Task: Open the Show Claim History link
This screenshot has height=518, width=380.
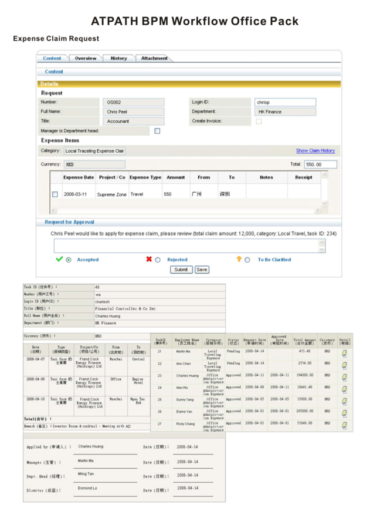Action: click(x=315, y=150)
